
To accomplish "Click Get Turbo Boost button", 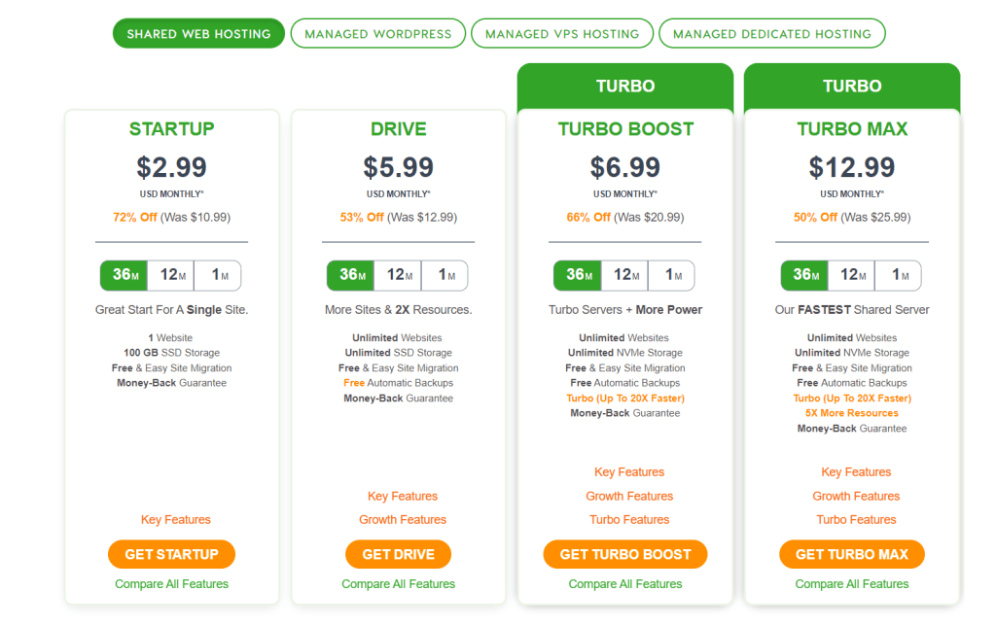I will [x=625, y=554].
